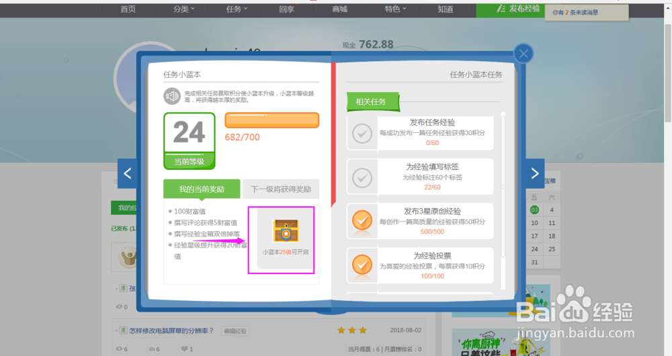Go to previous page with left arrow
The width and height of the screenshot is (672, 356).
tap(127, 173)
